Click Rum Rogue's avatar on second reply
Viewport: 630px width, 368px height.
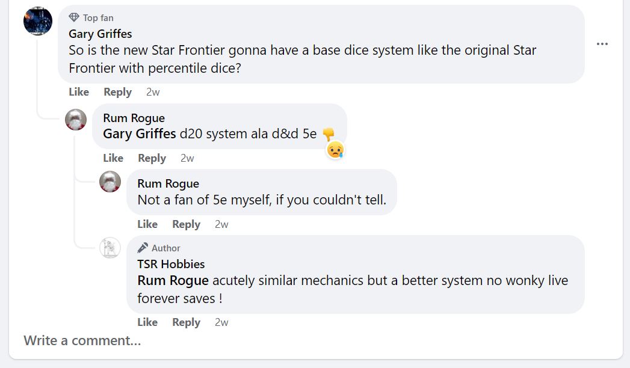110,182
